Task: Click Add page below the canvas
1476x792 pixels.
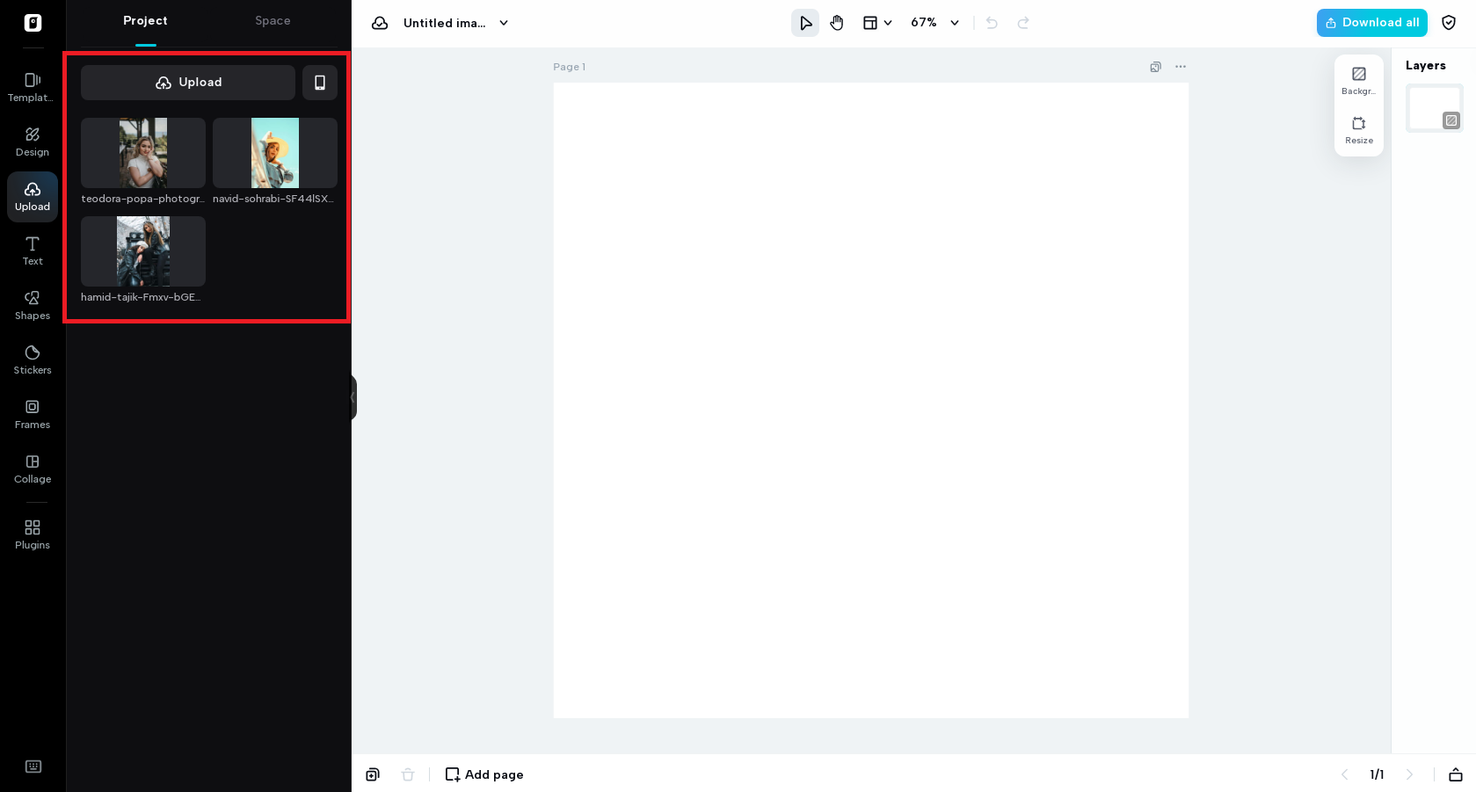Action: pyautogui.click(x=484, y=774)
